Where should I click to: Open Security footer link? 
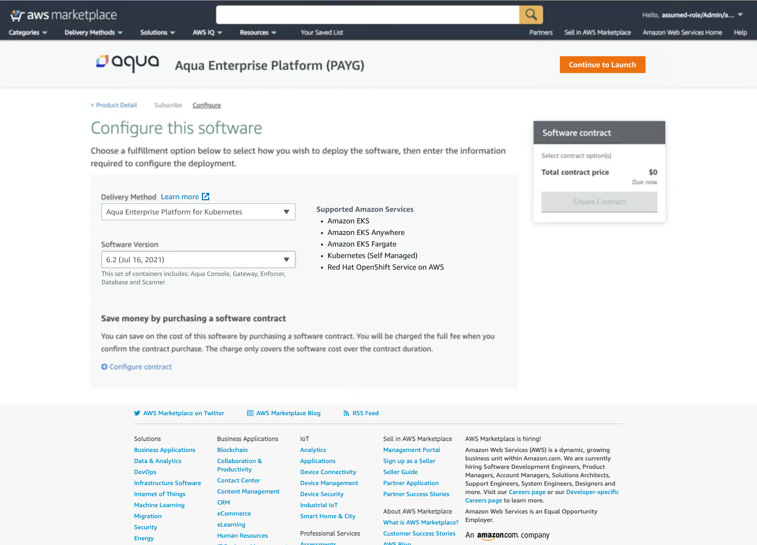146,527
